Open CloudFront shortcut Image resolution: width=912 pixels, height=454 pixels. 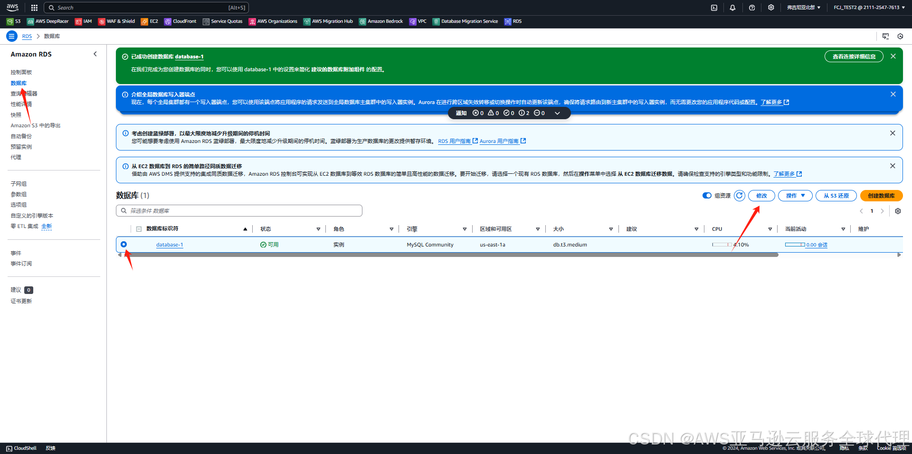tap(180, 21)
